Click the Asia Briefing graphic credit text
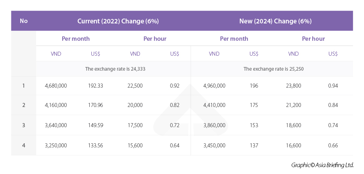 pos(322,165)
